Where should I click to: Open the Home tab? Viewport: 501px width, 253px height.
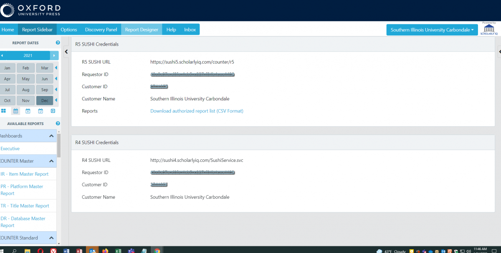pos(8,30)
